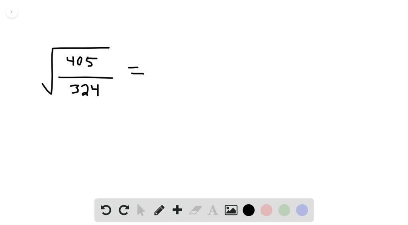Click the plus add tool
The image size is (408, 225).
coord(177,210)
